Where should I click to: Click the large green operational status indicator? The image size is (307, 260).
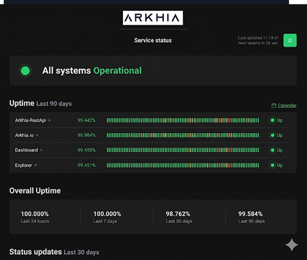click(x=25, y=71)
